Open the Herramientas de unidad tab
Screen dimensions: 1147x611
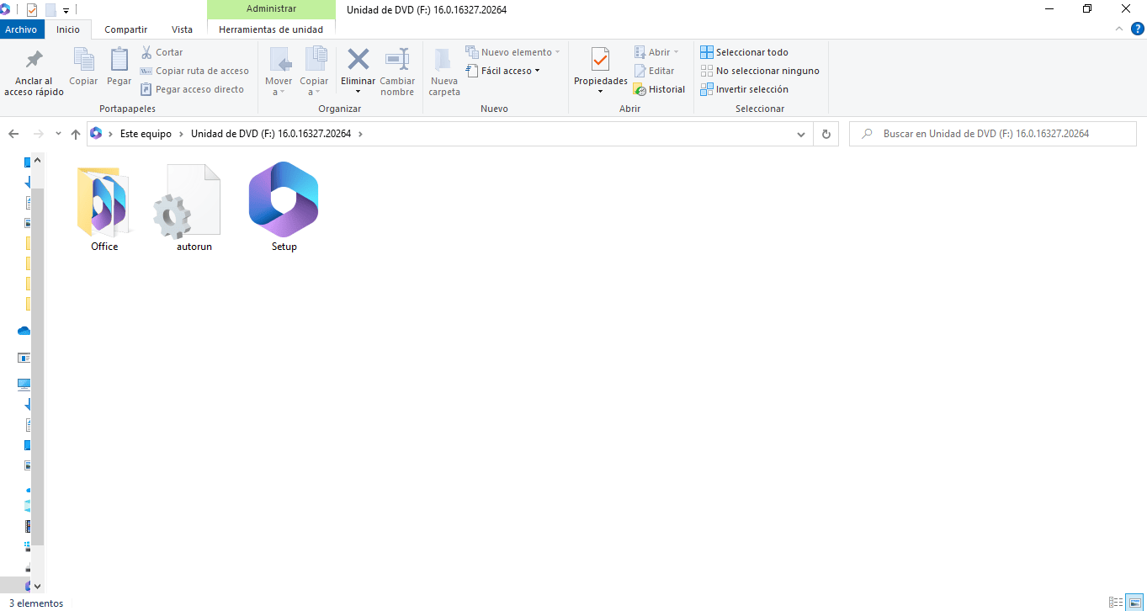tap(271, 29)
